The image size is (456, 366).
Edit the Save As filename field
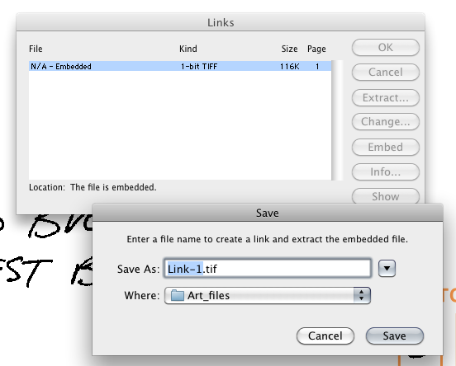coord(268,269)
